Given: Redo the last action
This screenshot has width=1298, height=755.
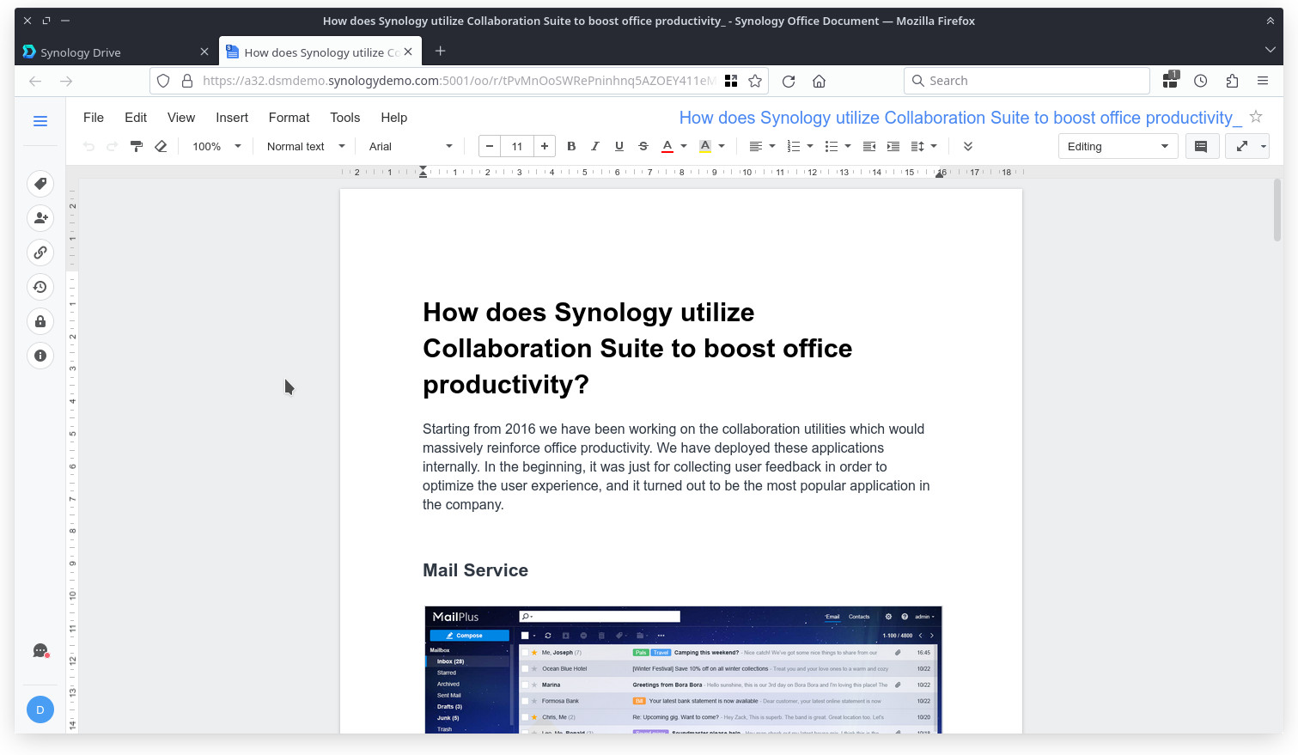Looking at the screenshot, I should coord(113,146).
